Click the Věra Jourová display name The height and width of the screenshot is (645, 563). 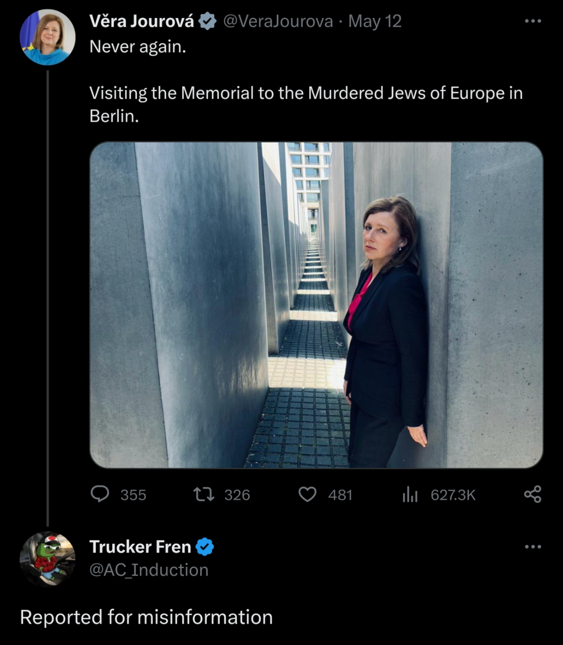(x=141, y=21)
